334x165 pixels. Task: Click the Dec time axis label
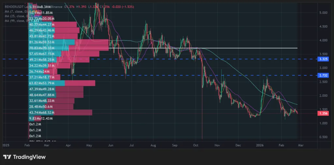[x=238, y=145]
